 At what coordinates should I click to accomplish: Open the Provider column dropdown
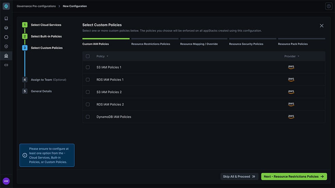pyautogui.click(x=292, y=56)
